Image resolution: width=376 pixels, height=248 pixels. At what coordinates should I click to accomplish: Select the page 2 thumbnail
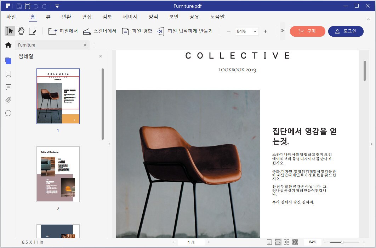[58, 174]
